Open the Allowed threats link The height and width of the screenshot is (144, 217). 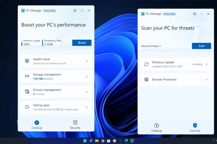pos(151,46)
